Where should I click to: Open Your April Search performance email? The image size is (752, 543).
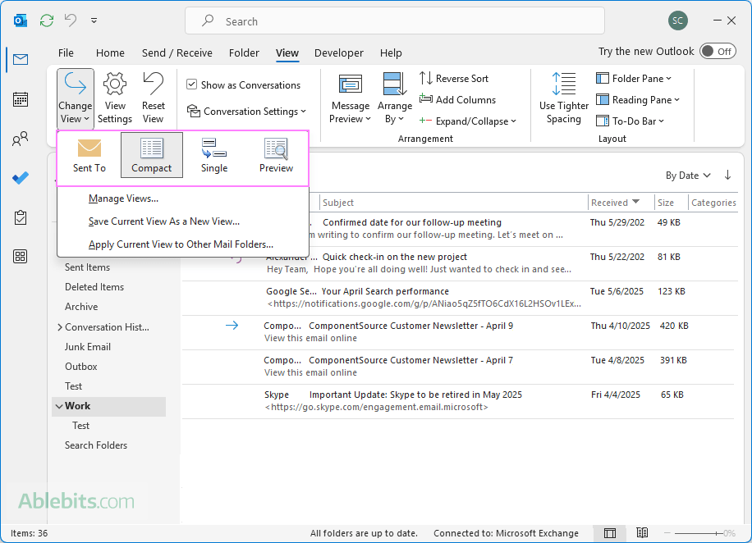[458, 298]
